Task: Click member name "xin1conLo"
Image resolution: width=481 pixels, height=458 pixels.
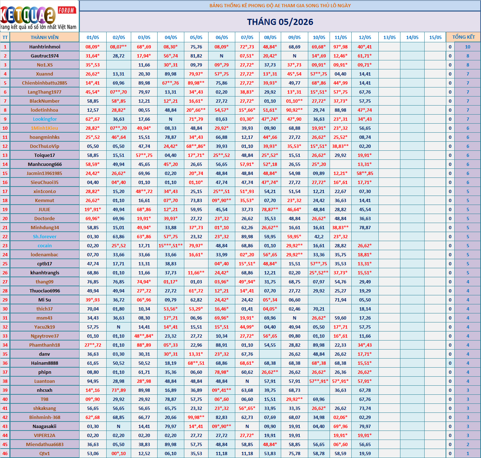Action: coord(45,191)
